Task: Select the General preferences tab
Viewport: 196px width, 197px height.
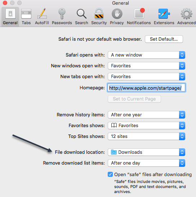Action: pyautogui.click(x=10, y=16)
